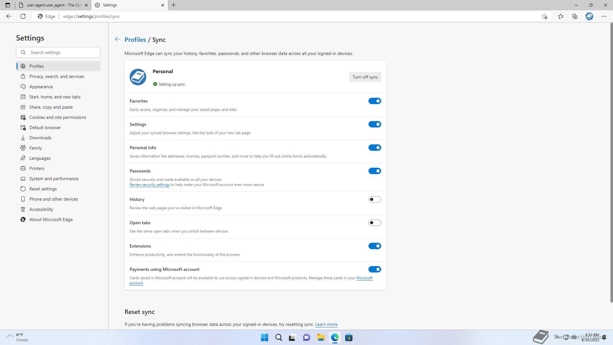Open Downloads settings

point(58,138)
